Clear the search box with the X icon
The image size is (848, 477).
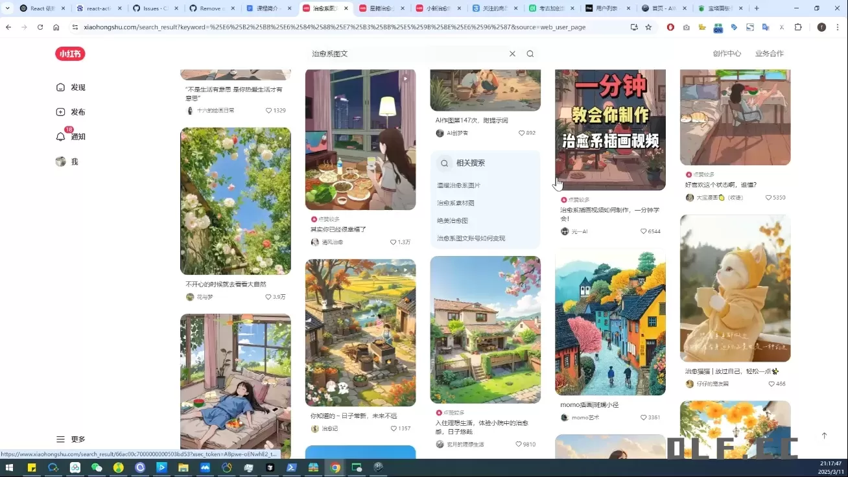(x=512, y=54)
